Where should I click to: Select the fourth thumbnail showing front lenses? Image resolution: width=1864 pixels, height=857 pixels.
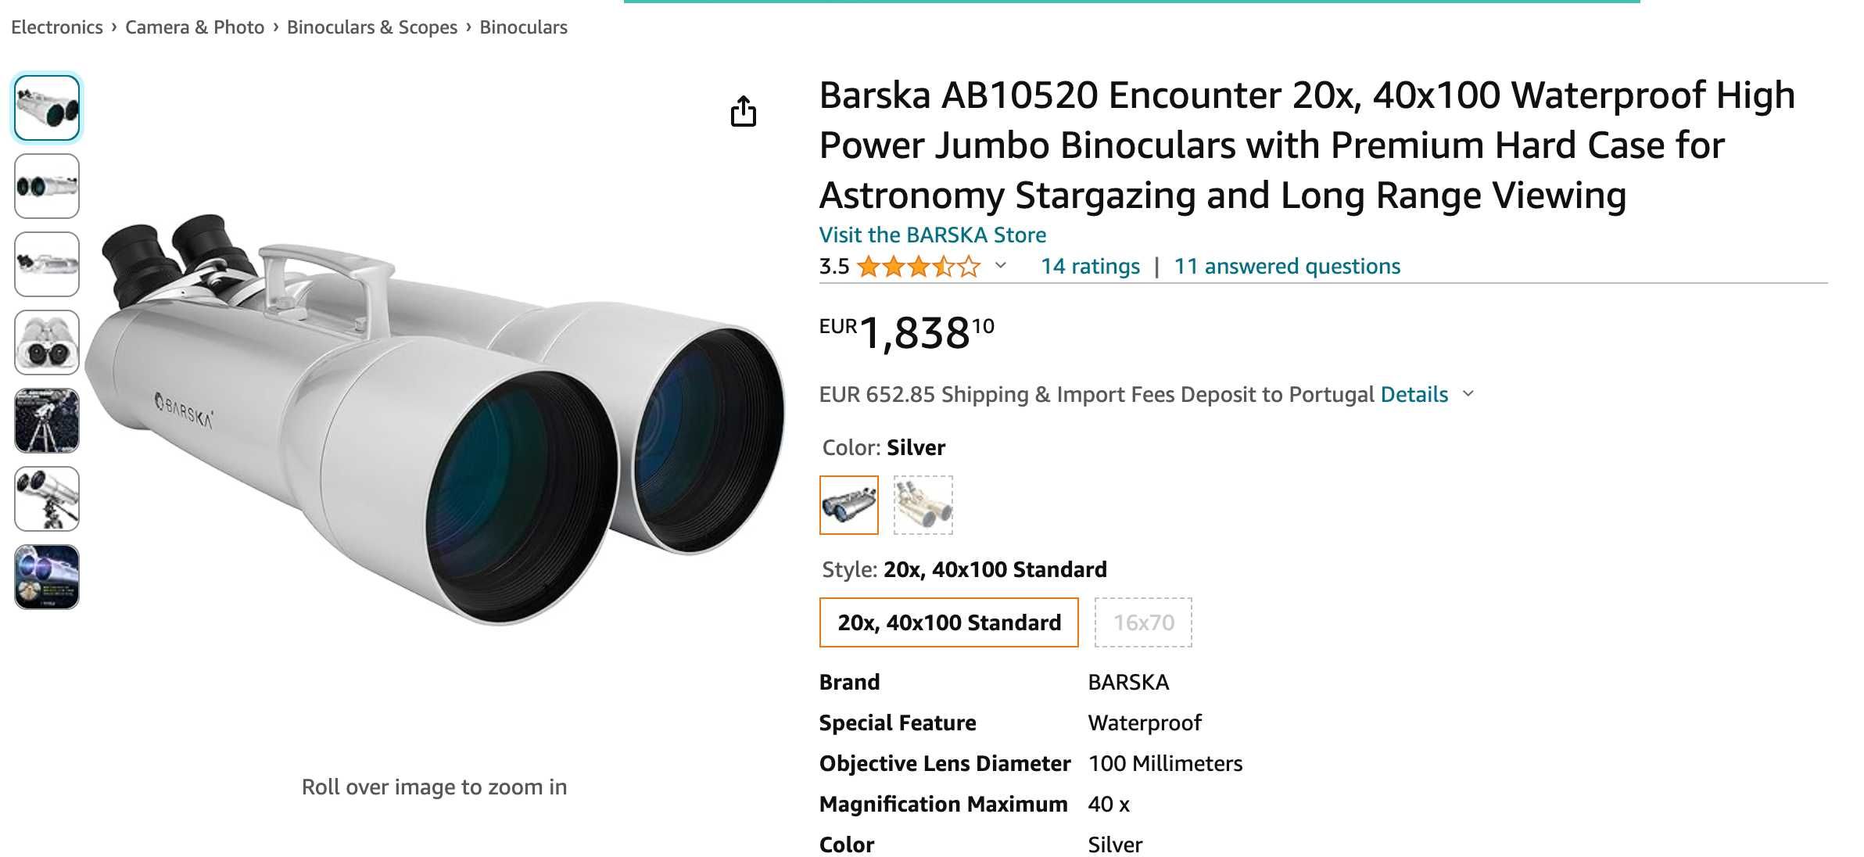click(47, 342)
